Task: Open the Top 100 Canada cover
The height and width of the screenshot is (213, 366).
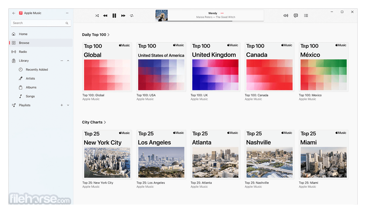Action: point(269,67)
